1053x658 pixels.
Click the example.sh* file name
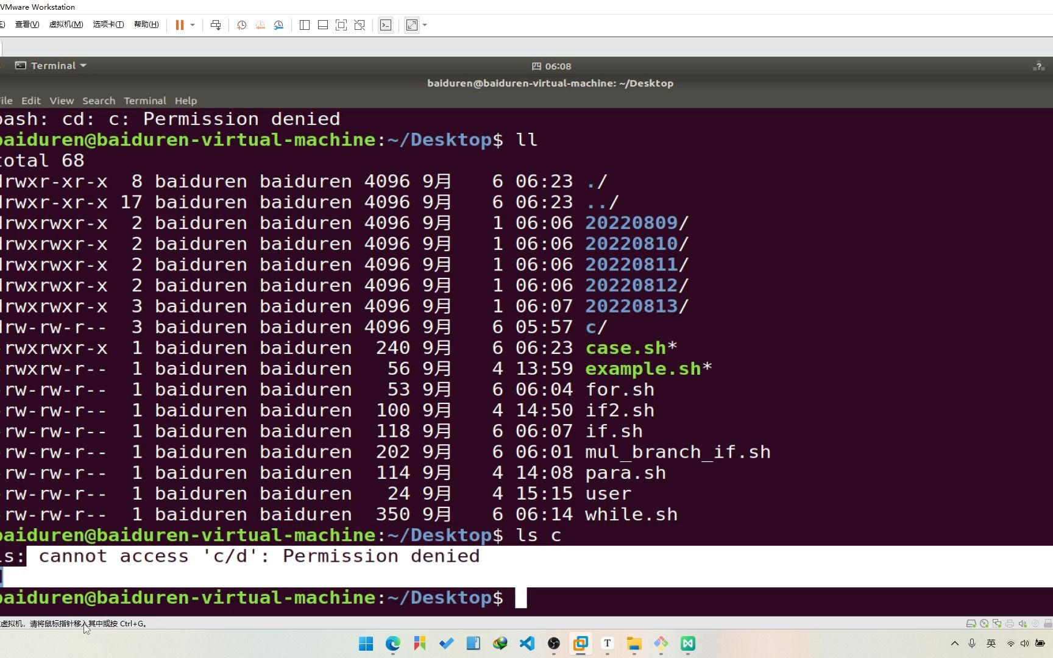648,369
